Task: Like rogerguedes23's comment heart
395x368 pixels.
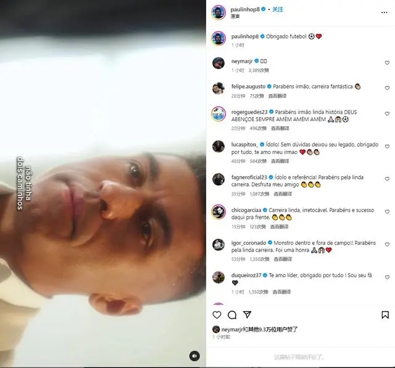Action: tap(387, 114)
